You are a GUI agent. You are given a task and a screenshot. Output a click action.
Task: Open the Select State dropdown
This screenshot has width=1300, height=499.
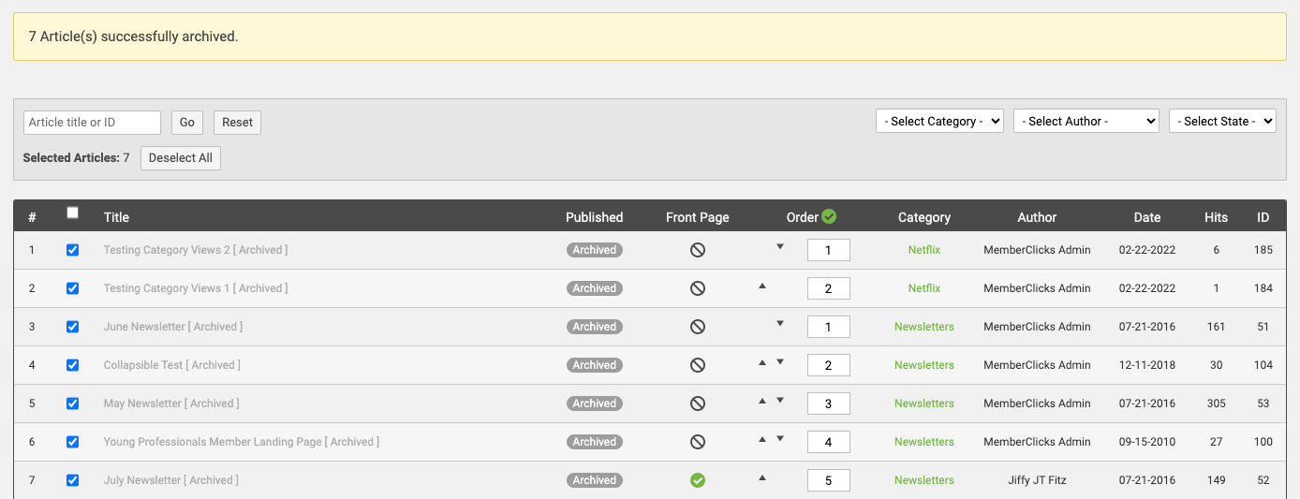[1221, 121]
